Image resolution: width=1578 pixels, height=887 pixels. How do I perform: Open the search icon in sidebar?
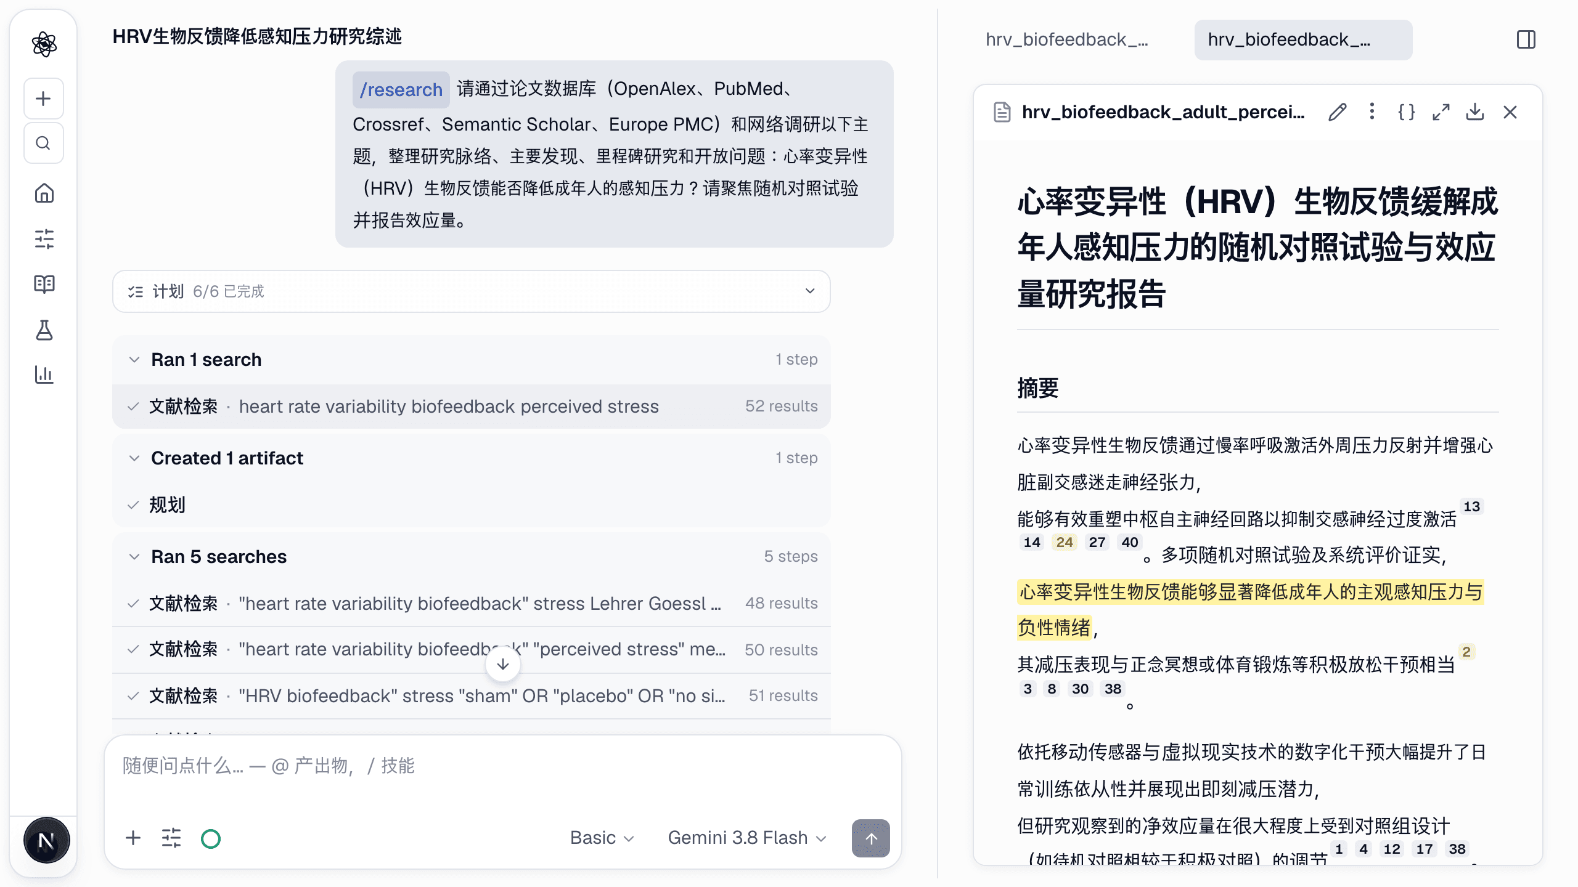click(43, 143)
